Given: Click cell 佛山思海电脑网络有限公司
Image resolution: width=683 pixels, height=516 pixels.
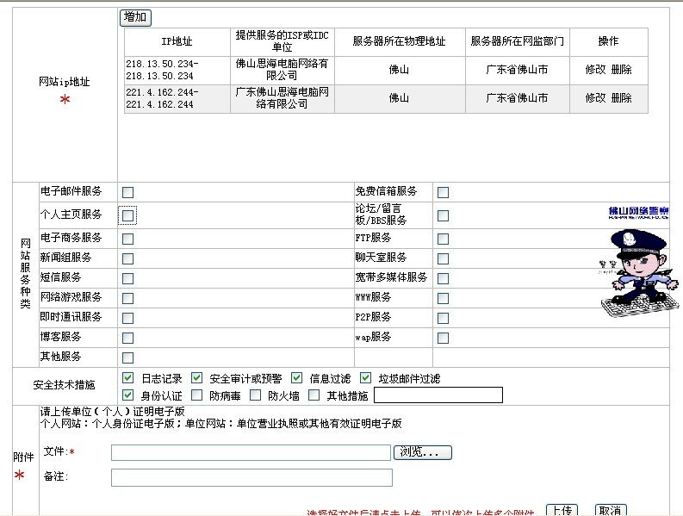Looking at the screenshot, I should (282, 70).
